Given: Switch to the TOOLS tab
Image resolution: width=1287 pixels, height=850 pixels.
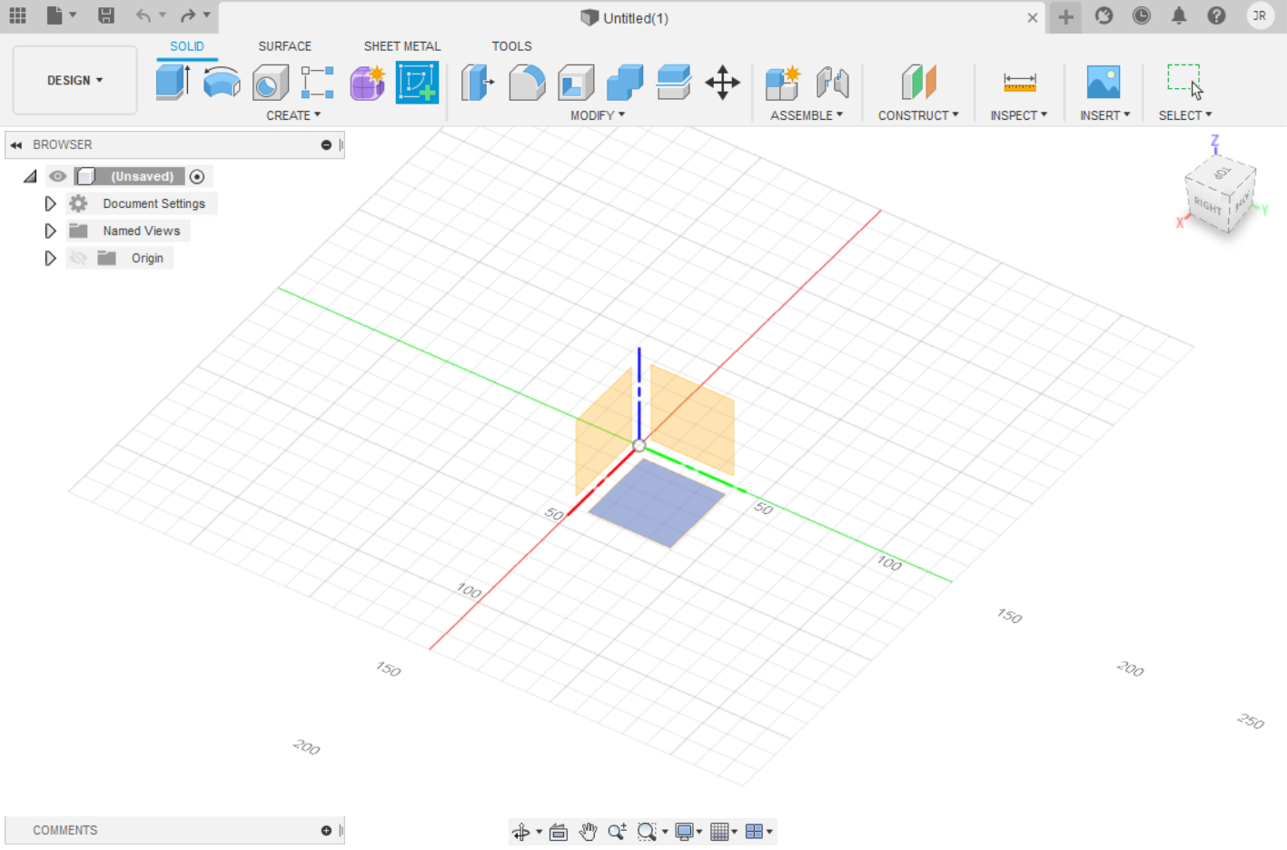Looking at the screenshot, I should 511,46.
